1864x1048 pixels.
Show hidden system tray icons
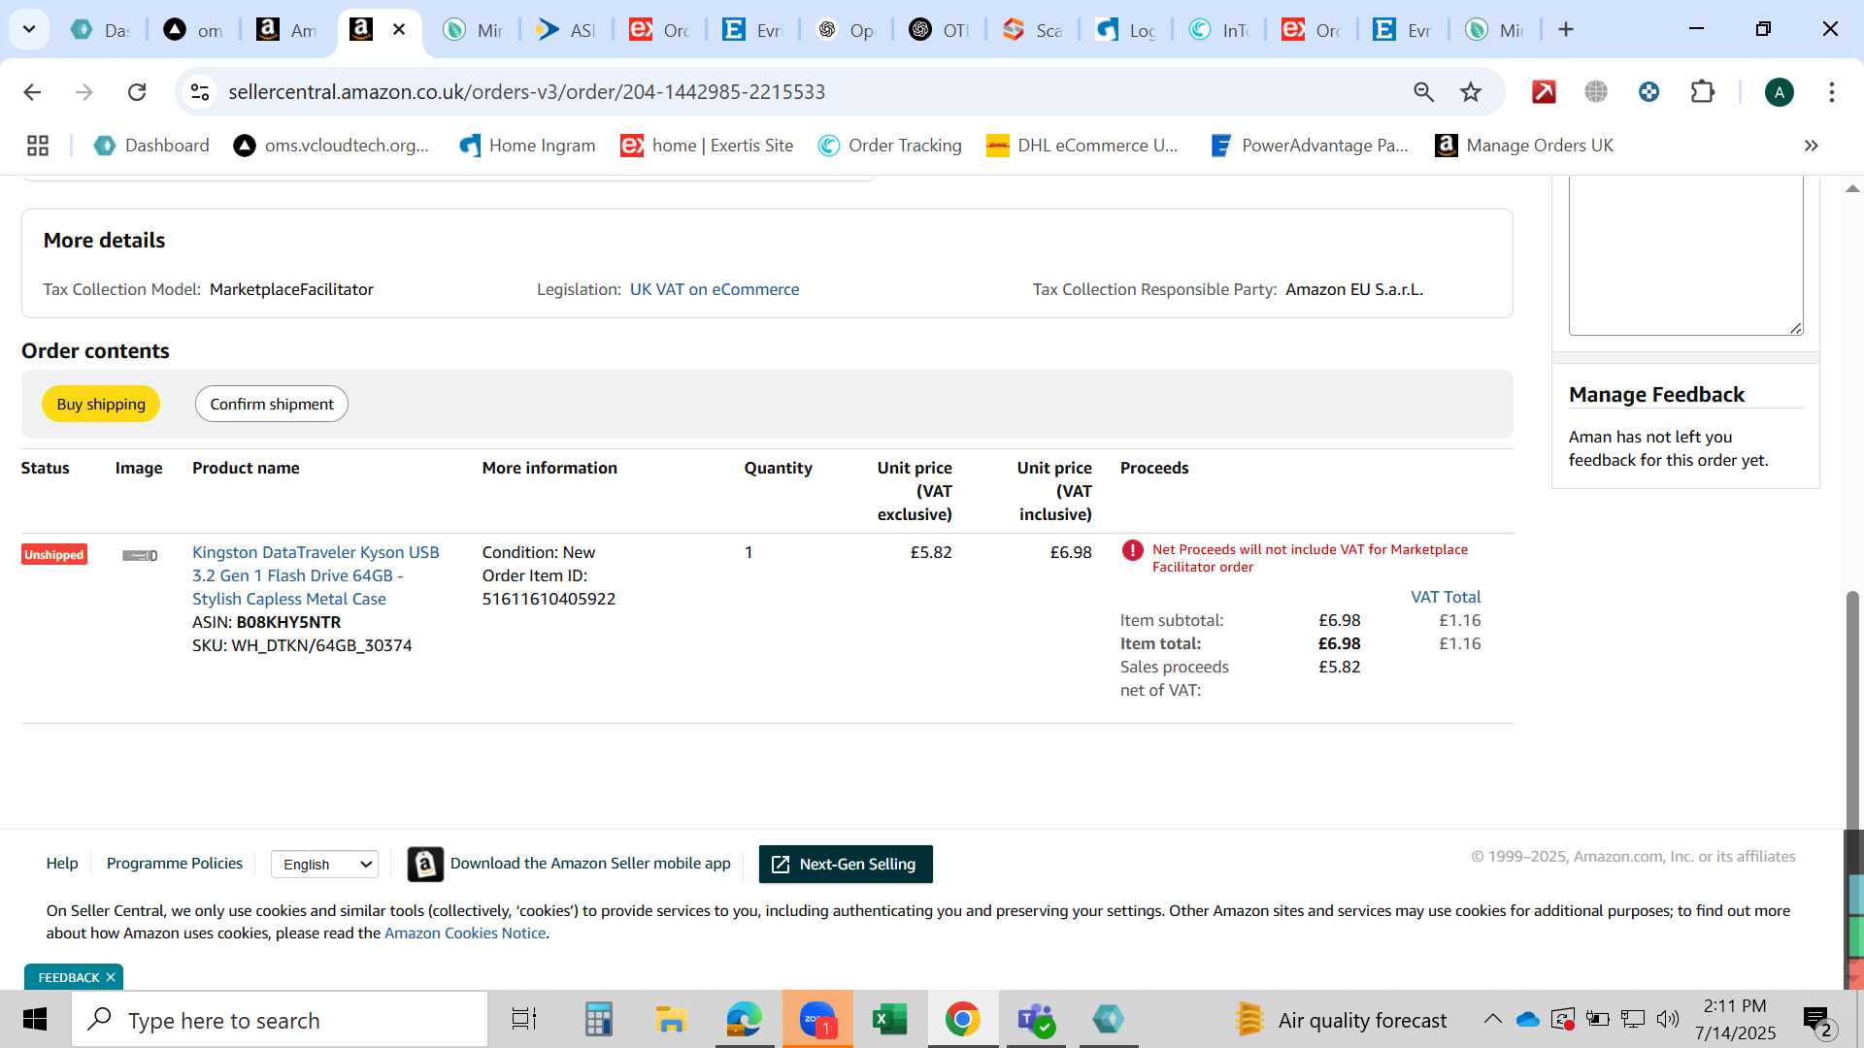[1492, 1019]
